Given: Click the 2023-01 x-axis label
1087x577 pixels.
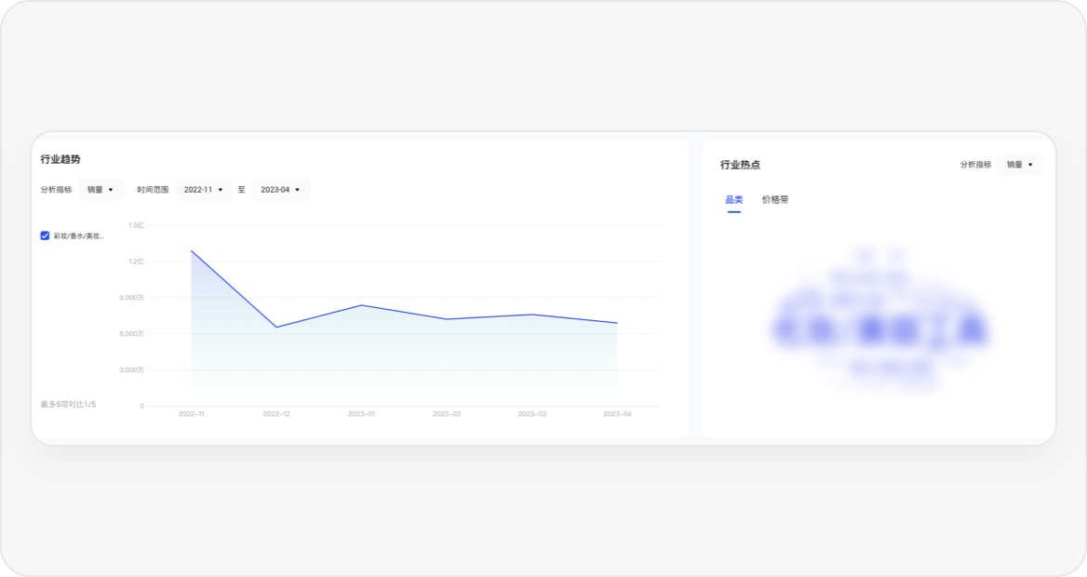Looking at the screenshot, I should (361, 414).
